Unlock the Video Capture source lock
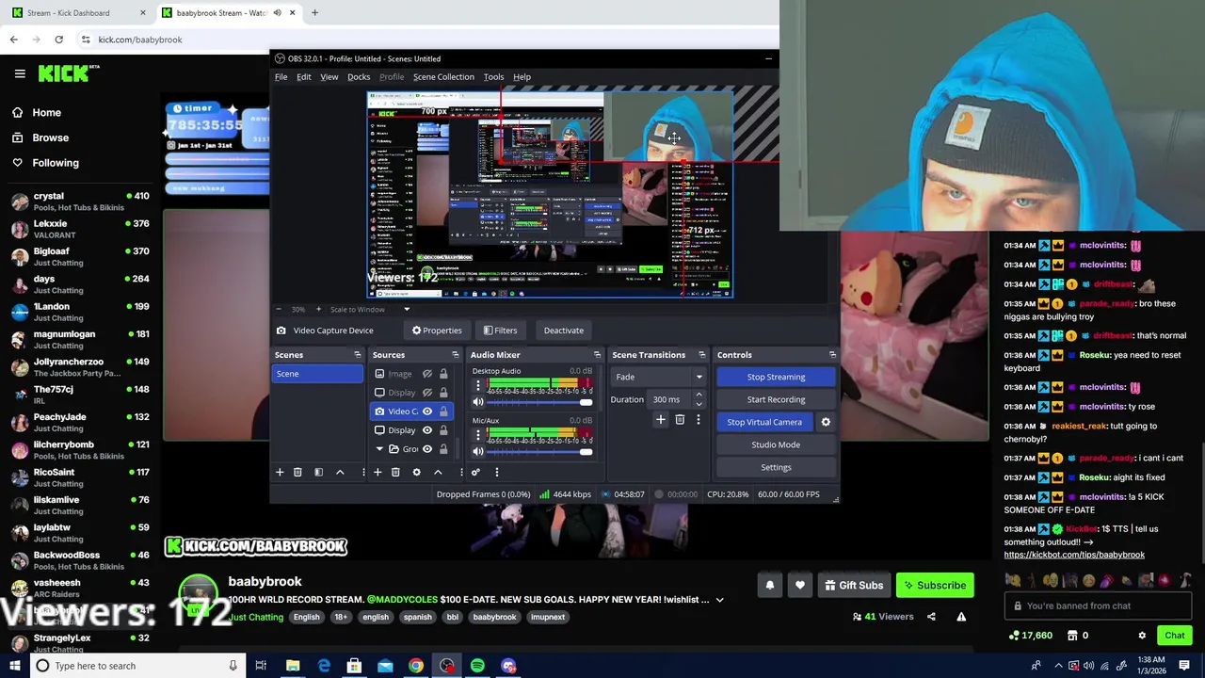Viewport: 1205px width, 678px height. tap(443, 412)
